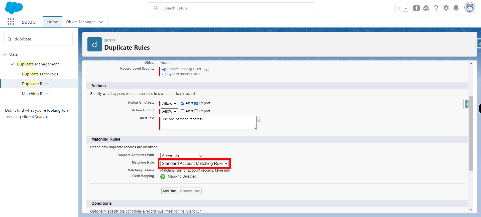Open Matching Rules in sidebar
This screenshot has width=481, height=217.
36,94
